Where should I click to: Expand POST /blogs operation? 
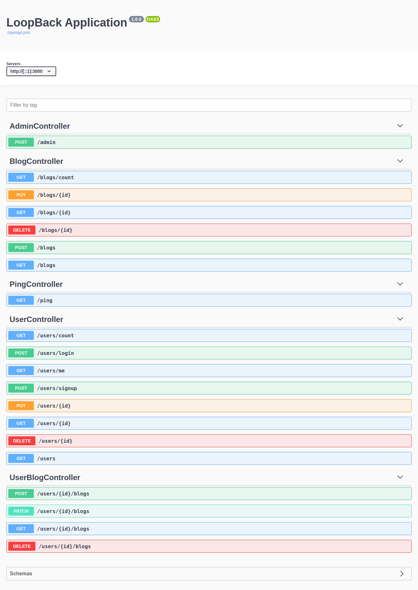tap(209, 248)
